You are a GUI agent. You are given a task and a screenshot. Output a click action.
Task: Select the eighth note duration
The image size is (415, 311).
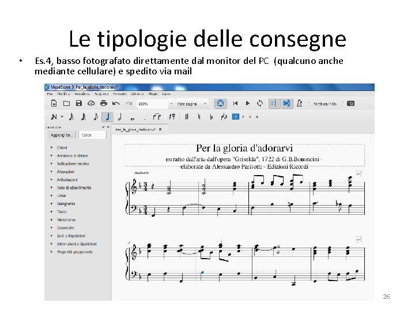point(96,116)
